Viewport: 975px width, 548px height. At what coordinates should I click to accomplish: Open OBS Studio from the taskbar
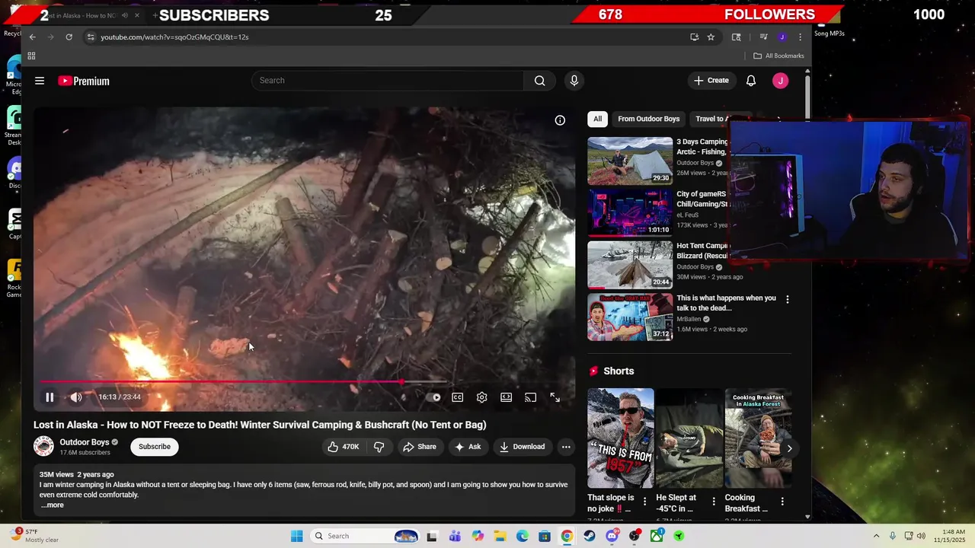(634, 536)
